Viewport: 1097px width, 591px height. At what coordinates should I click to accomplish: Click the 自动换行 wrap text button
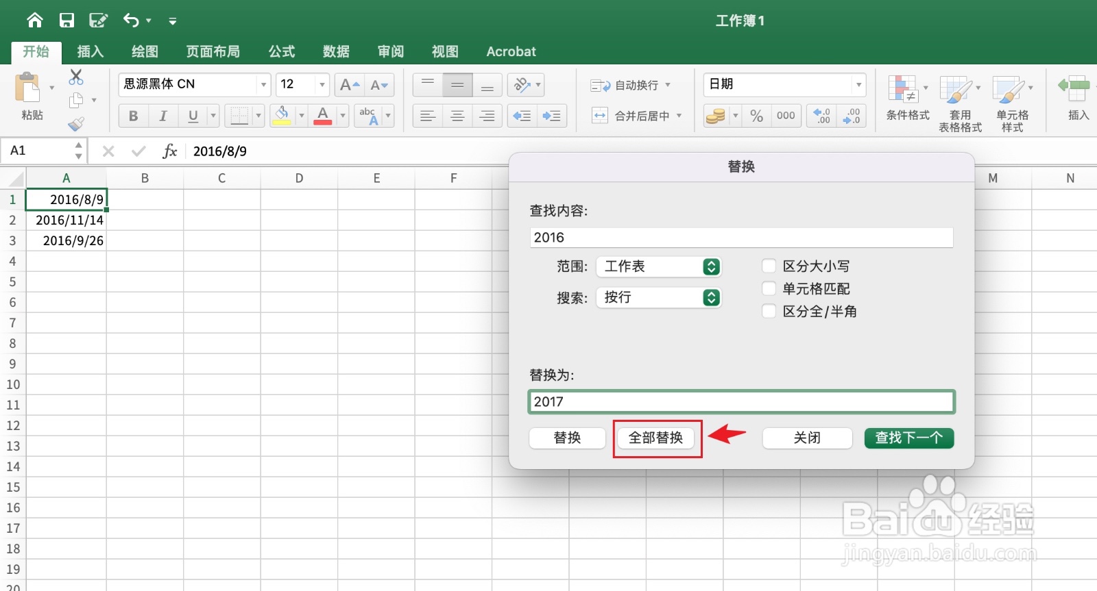624,85
